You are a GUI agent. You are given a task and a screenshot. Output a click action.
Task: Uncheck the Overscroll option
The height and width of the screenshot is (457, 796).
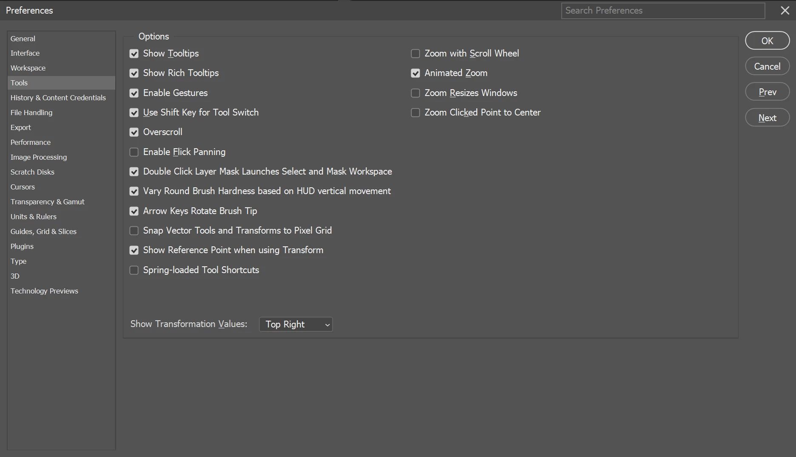[x=134, y=132]
